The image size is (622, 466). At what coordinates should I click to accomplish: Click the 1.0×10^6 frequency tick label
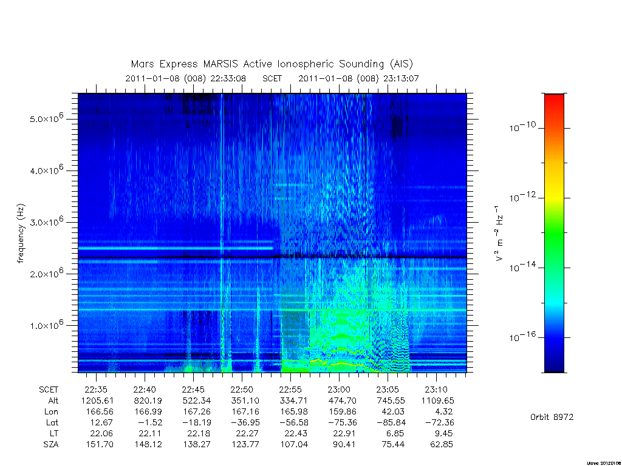click(47, 324)
